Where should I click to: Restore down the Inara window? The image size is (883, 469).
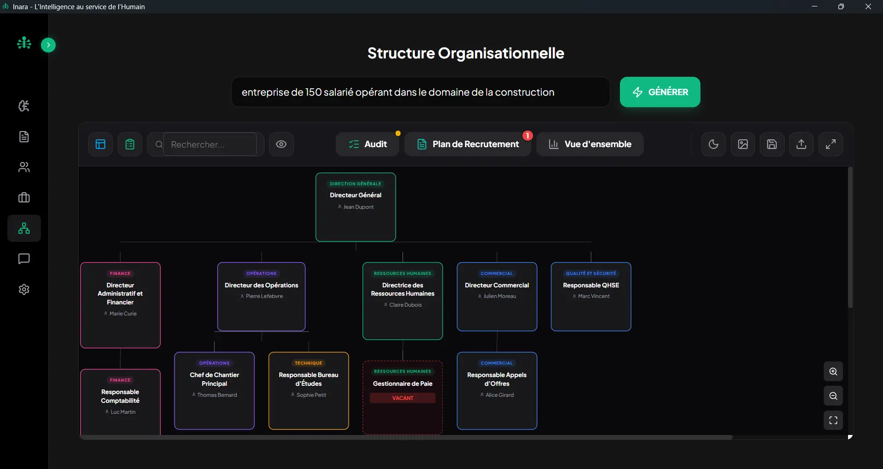pyautogui.click(x=841, y=6)
